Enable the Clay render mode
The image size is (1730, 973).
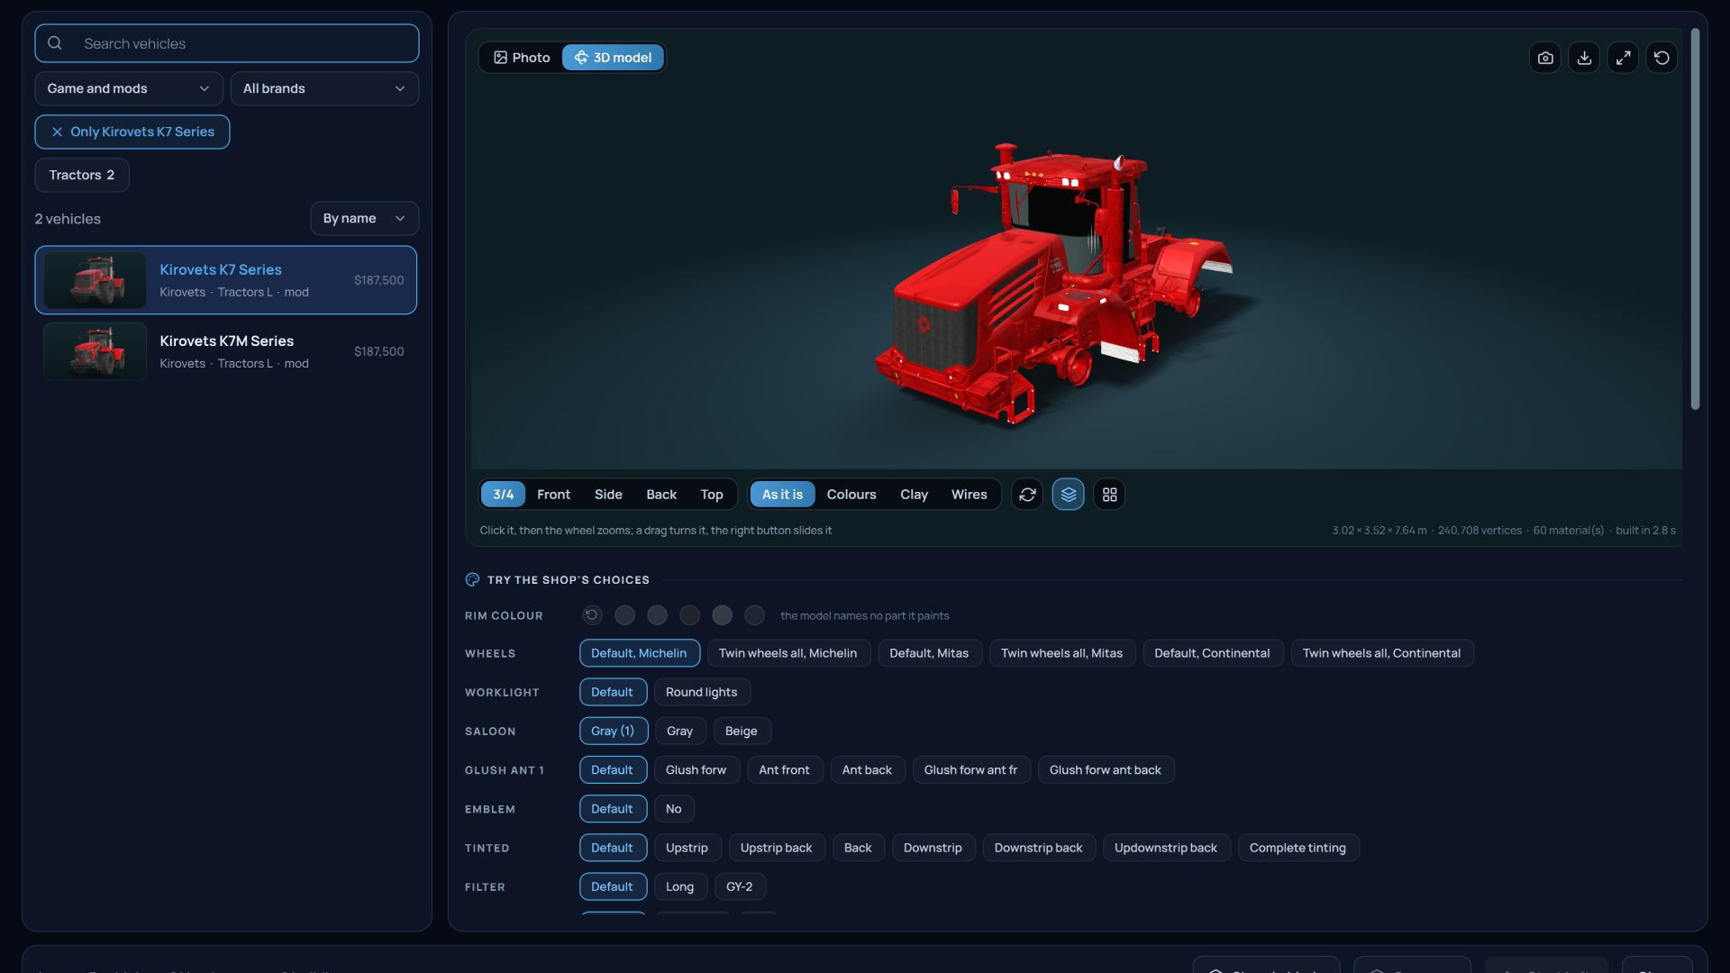tap(914, 495)
